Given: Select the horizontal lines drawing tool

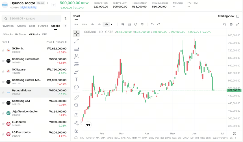Looking at the screenshot, I should click(x=76, y=49).
